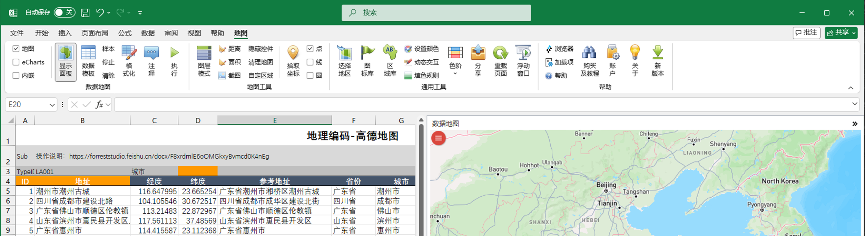This screenshot has width=865, height=236.
Task: Click 设置颜色 set color tool
Action: (x=421, y=49)
